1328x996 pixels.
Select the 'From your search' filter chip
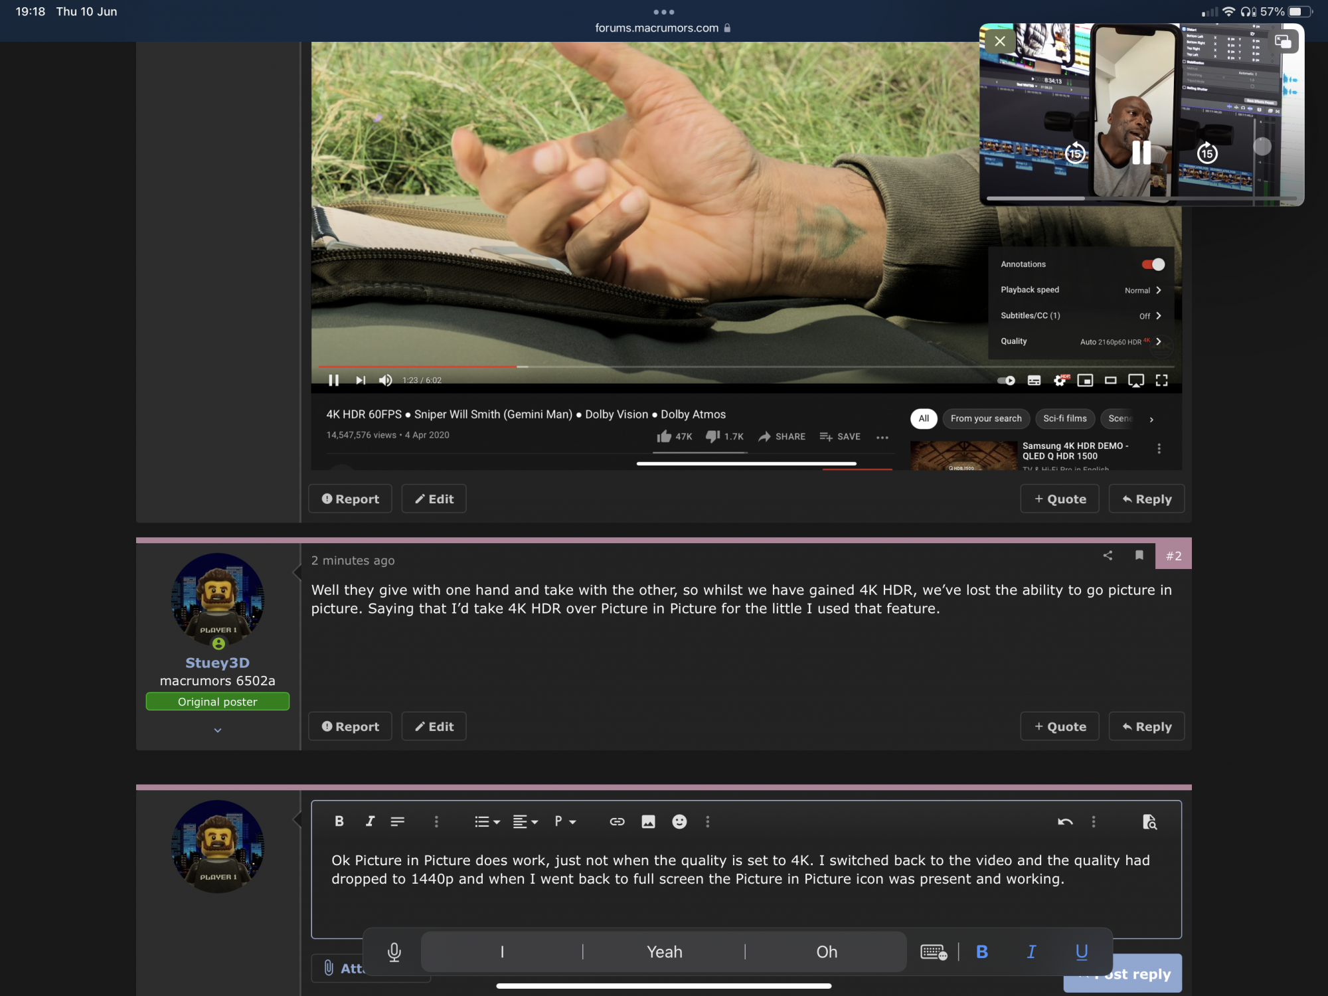pyautogui.click(x=985, y=418)
